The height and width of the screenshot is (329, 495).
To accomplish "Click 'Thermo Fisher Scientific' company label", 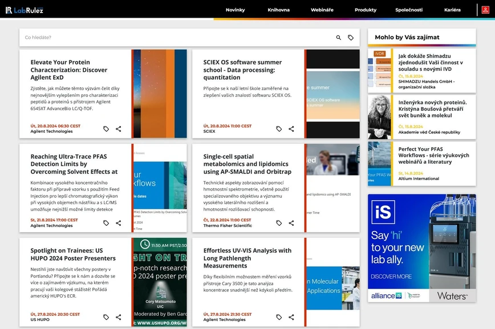I will 228,225.
